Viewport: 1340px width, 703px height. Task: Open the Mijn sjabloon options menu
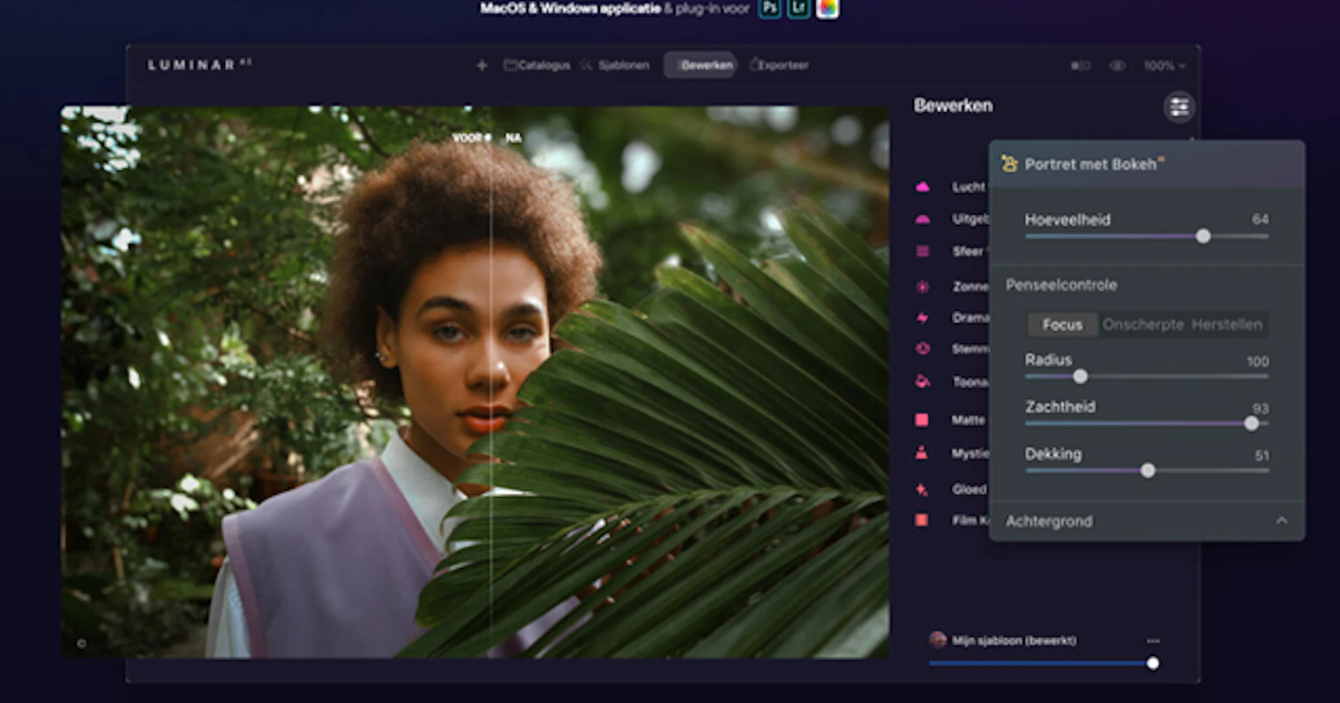1153,641
